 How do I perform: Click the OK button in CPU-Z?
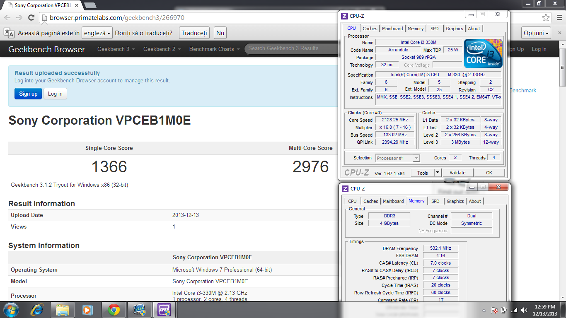[x=489, y=173]
